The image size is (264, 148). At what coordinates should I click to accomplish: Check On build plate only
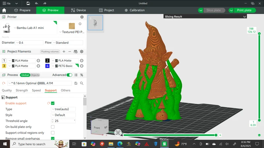(x=53, y=127)
